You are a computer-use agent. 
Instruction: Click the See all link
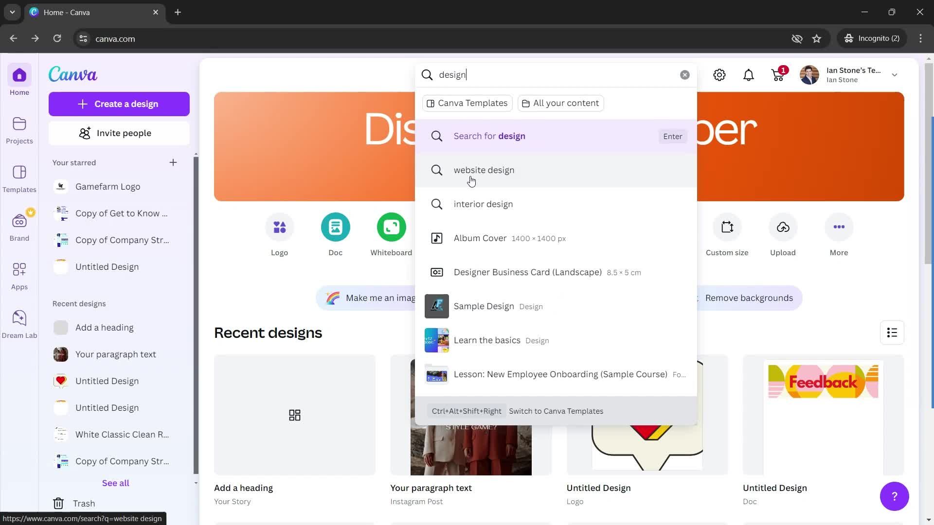116,483
